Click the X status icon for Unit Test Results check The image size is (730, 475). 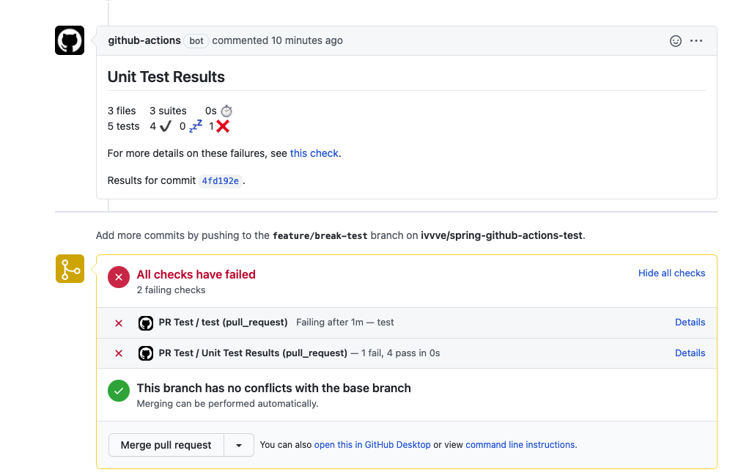point(119,353)
